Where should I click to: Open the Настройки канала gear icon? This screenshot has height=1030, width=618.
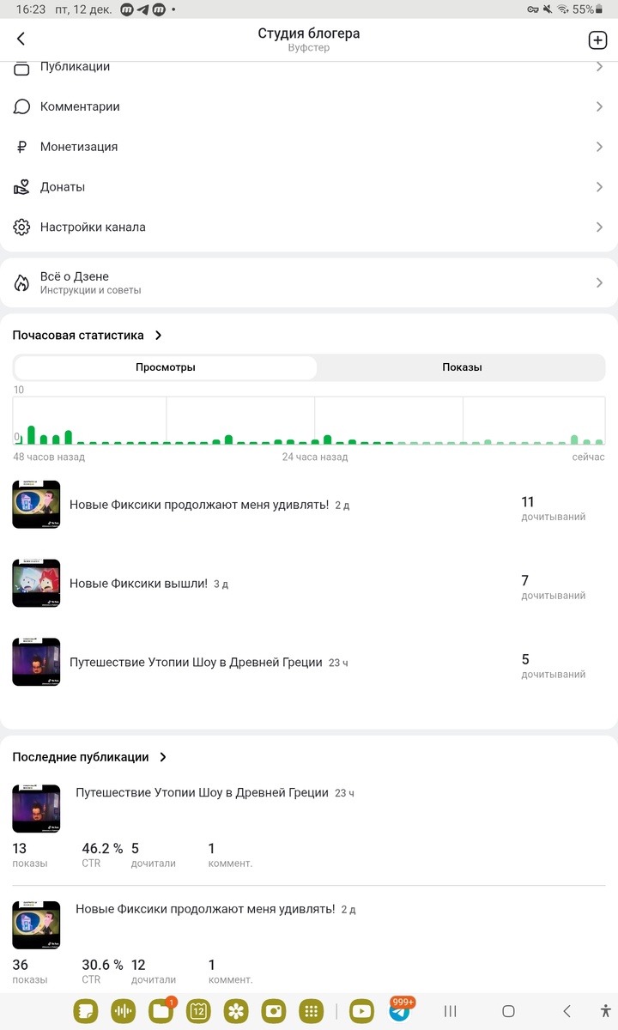22,227
